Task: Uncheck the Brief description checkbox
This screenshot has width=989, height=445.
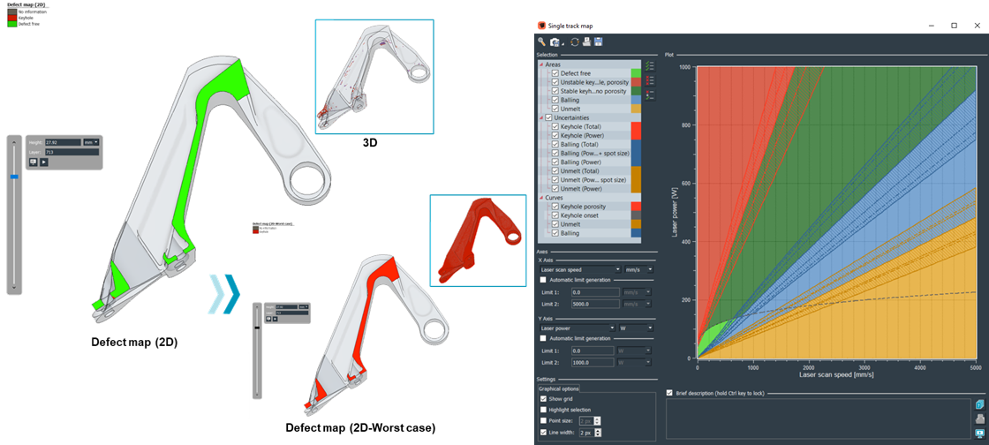Action: point(670,393)
